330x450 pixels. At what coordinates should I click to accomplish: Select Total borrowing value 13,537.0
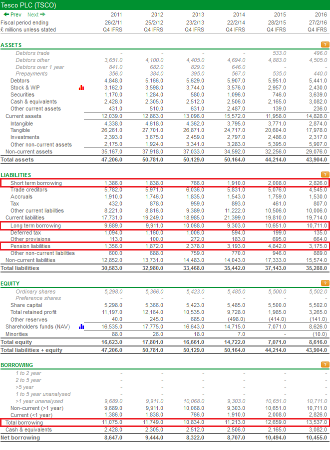tap(317, 422)
